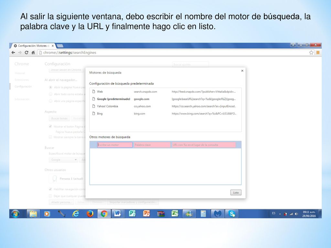This screenshot has width=331, height=248.
Task: Click page icon beside Google entry
Action: (x=94, y=99)
